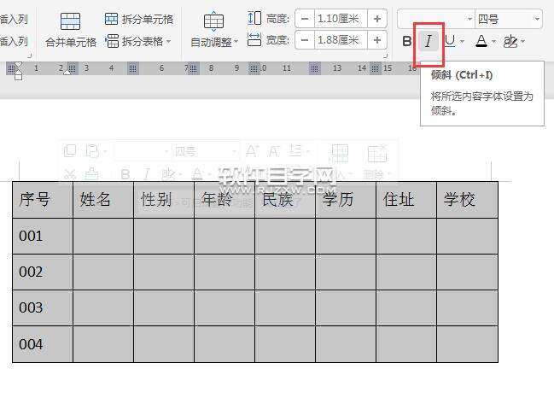Image resolution: width=554 pixels, height=398 pixels.
Task: Decrease the 高度 height with minus button
Action: pos(305,19)
